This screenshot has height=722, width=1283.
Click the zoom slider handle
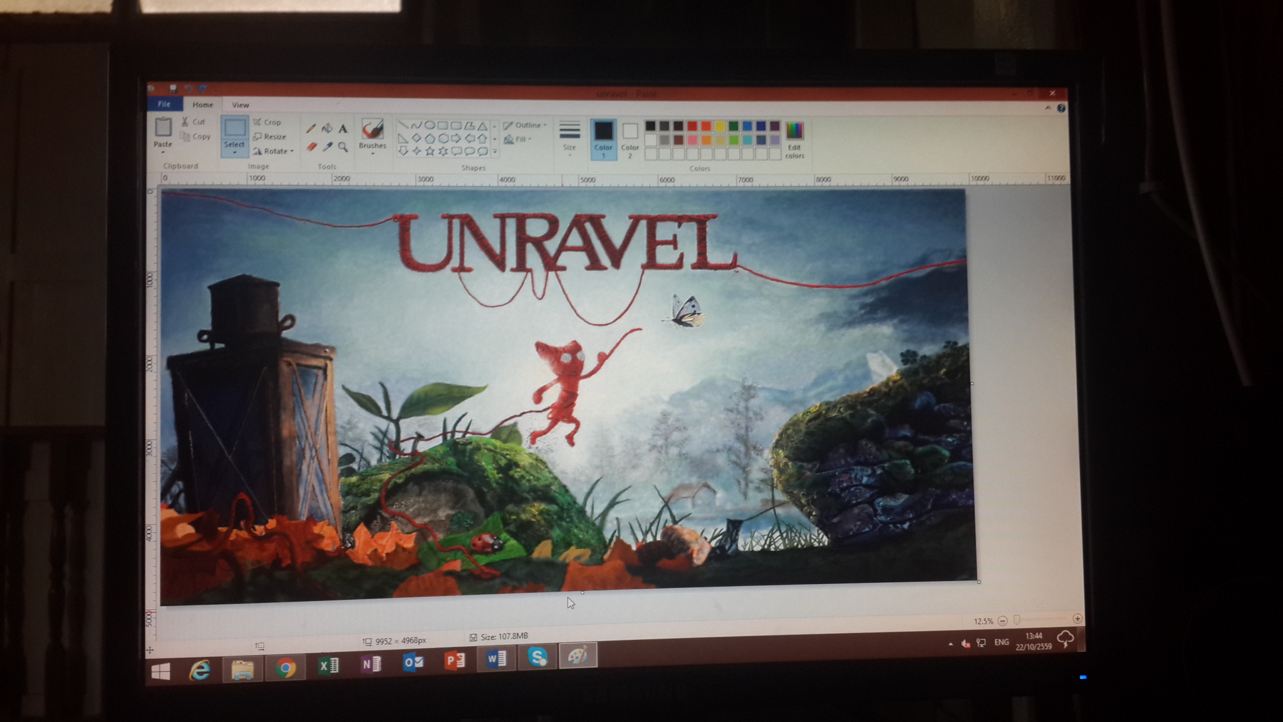point(1017,620)
